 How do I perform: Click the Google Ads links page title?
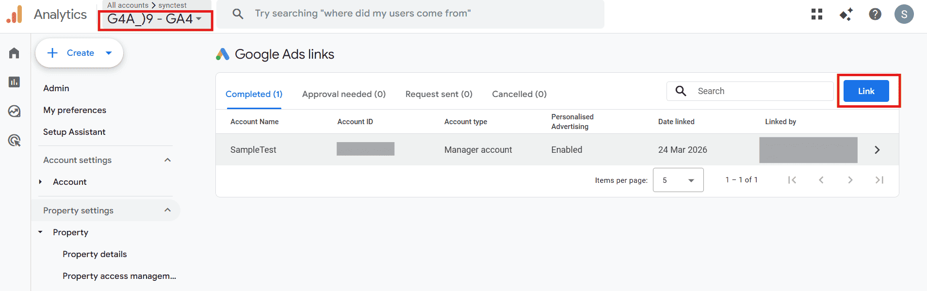(285, 54)
